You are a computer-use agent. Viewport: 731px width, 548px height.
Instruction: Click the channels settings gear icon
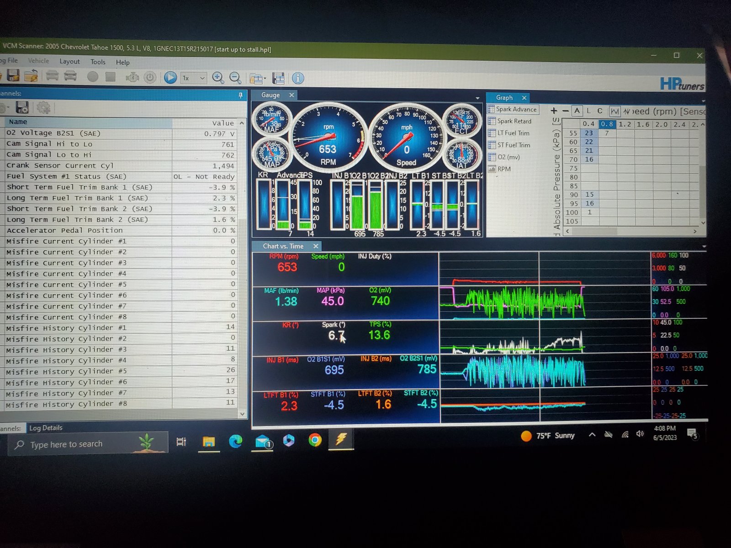(x=43, y=108)
